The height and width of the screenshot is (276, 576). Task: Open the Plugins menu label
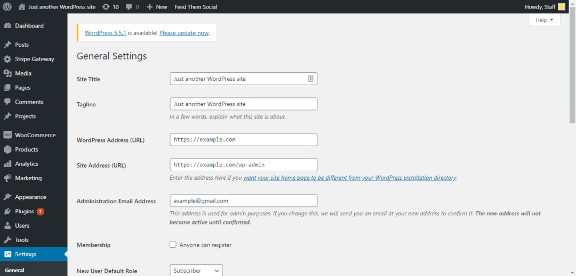[x=25, y=211]
